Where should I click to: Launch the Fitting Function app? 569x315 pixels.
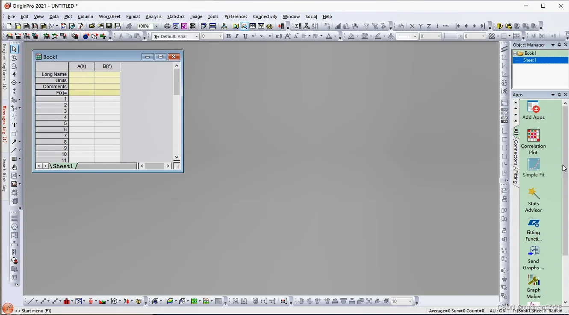click(x=533, y=230)
